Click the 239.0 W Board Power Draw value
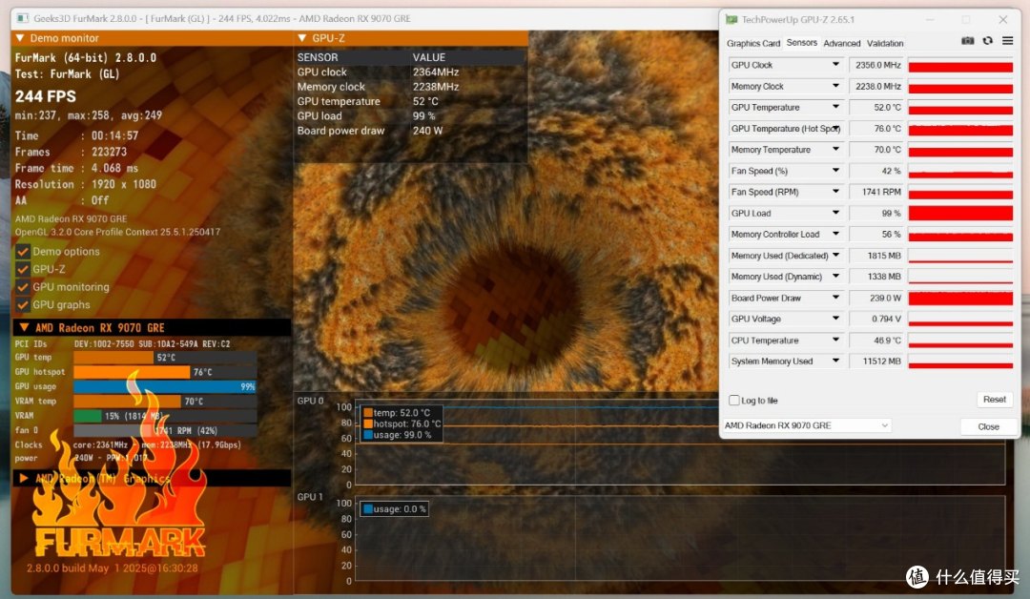 [877, 299]
